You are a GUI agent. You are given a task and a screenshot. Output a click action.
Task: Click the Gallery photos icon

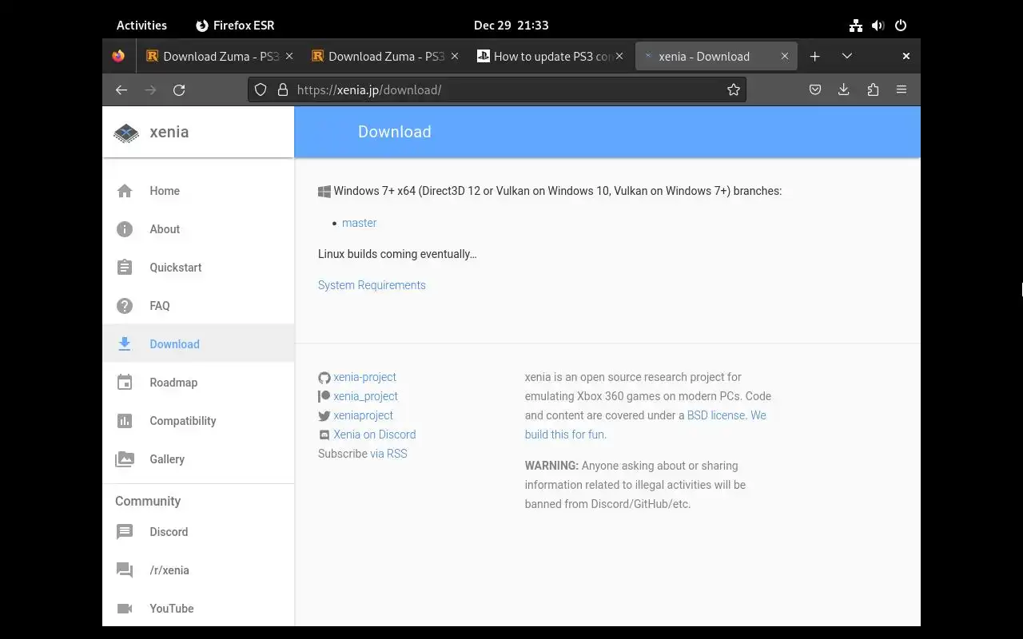point(125,459)
